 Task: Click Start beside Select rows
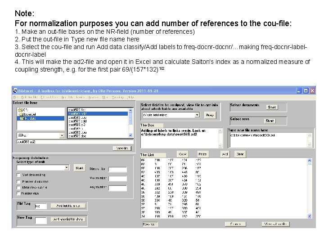coord(270,121)
